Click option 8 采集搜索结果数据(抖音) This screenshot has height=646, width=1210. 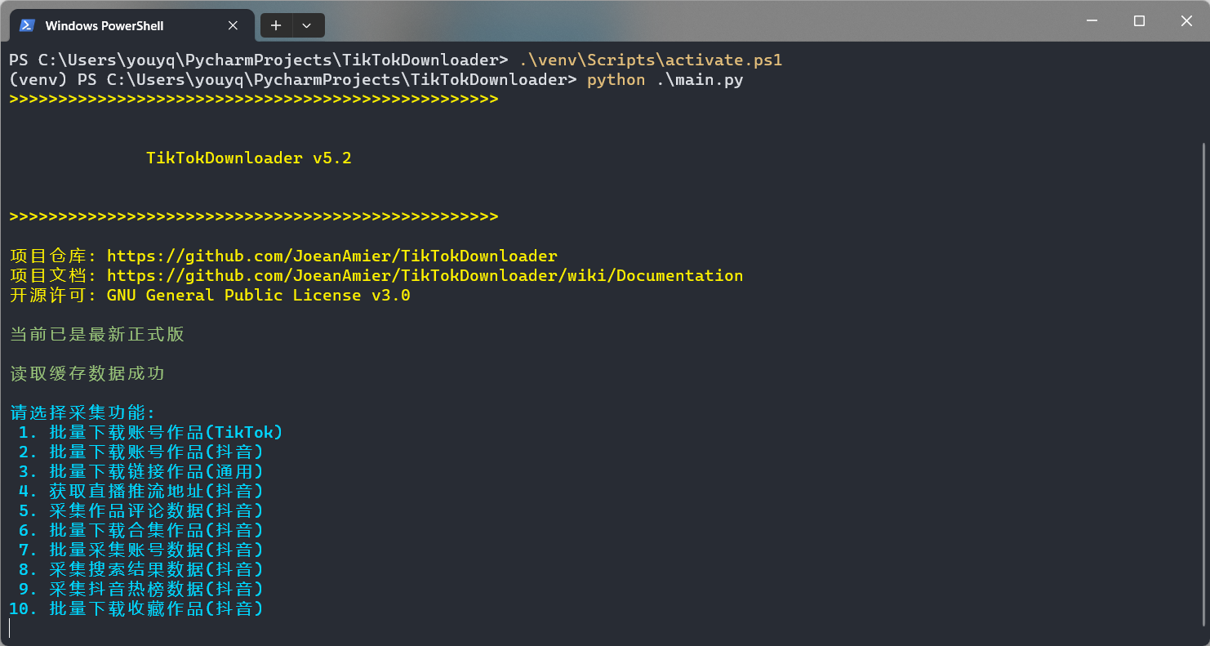click(140, 570)
